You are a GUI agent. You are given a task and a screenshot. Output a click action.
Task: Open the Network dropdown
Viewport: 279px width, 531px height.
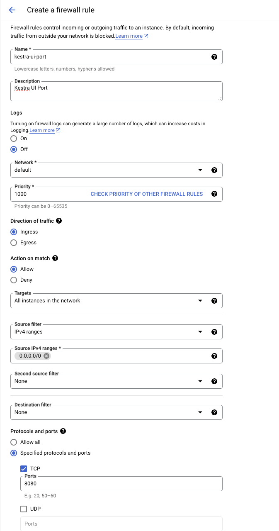click(x=200, y=170)
